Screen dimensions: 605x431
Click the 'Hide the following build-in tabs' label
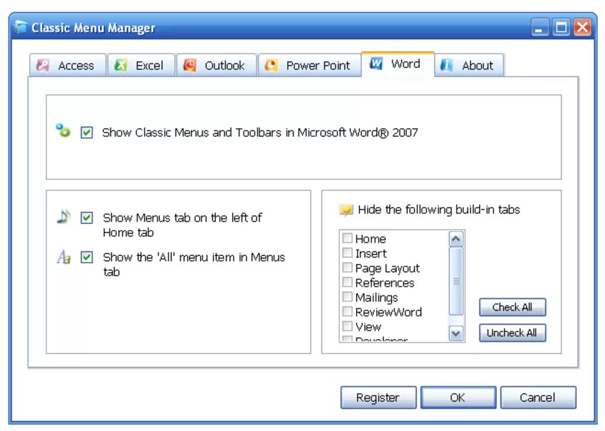tap(439, 210)
